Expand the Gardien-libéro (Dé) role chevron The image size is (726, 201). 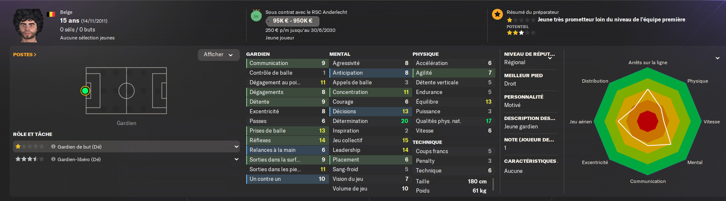pos(237,159)
